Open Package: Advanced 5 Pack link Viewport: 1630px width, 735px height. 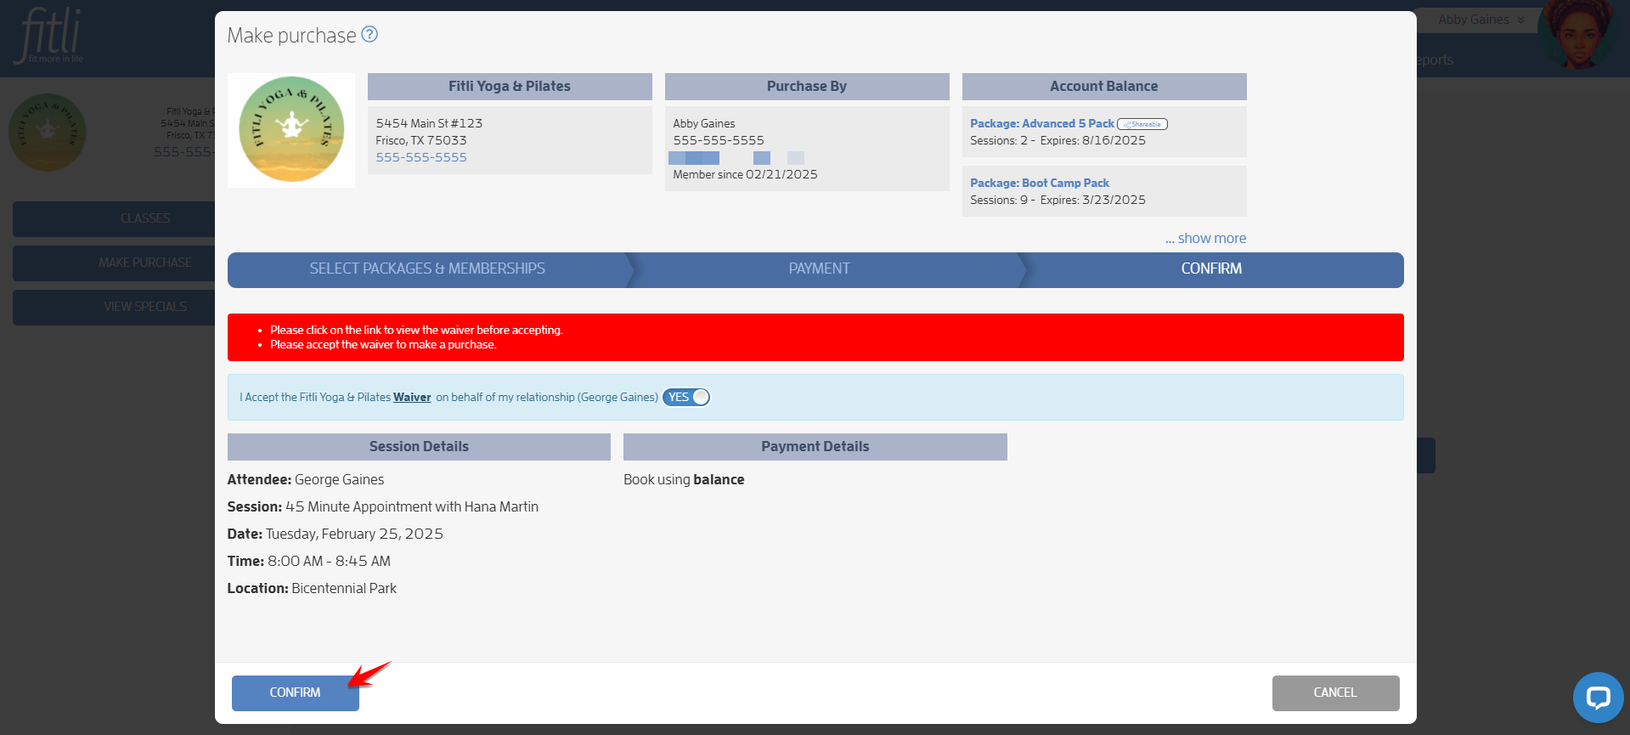pyautogui.click(x=1041, y=123)
